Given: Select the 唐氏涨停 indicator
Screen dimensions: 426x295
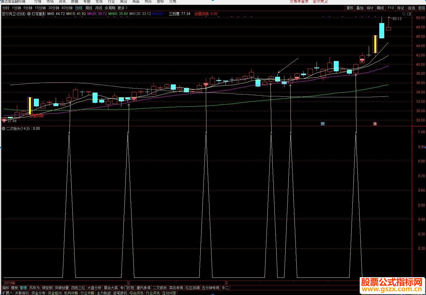Looking at the screenshot, I should (x=143, y=288).
